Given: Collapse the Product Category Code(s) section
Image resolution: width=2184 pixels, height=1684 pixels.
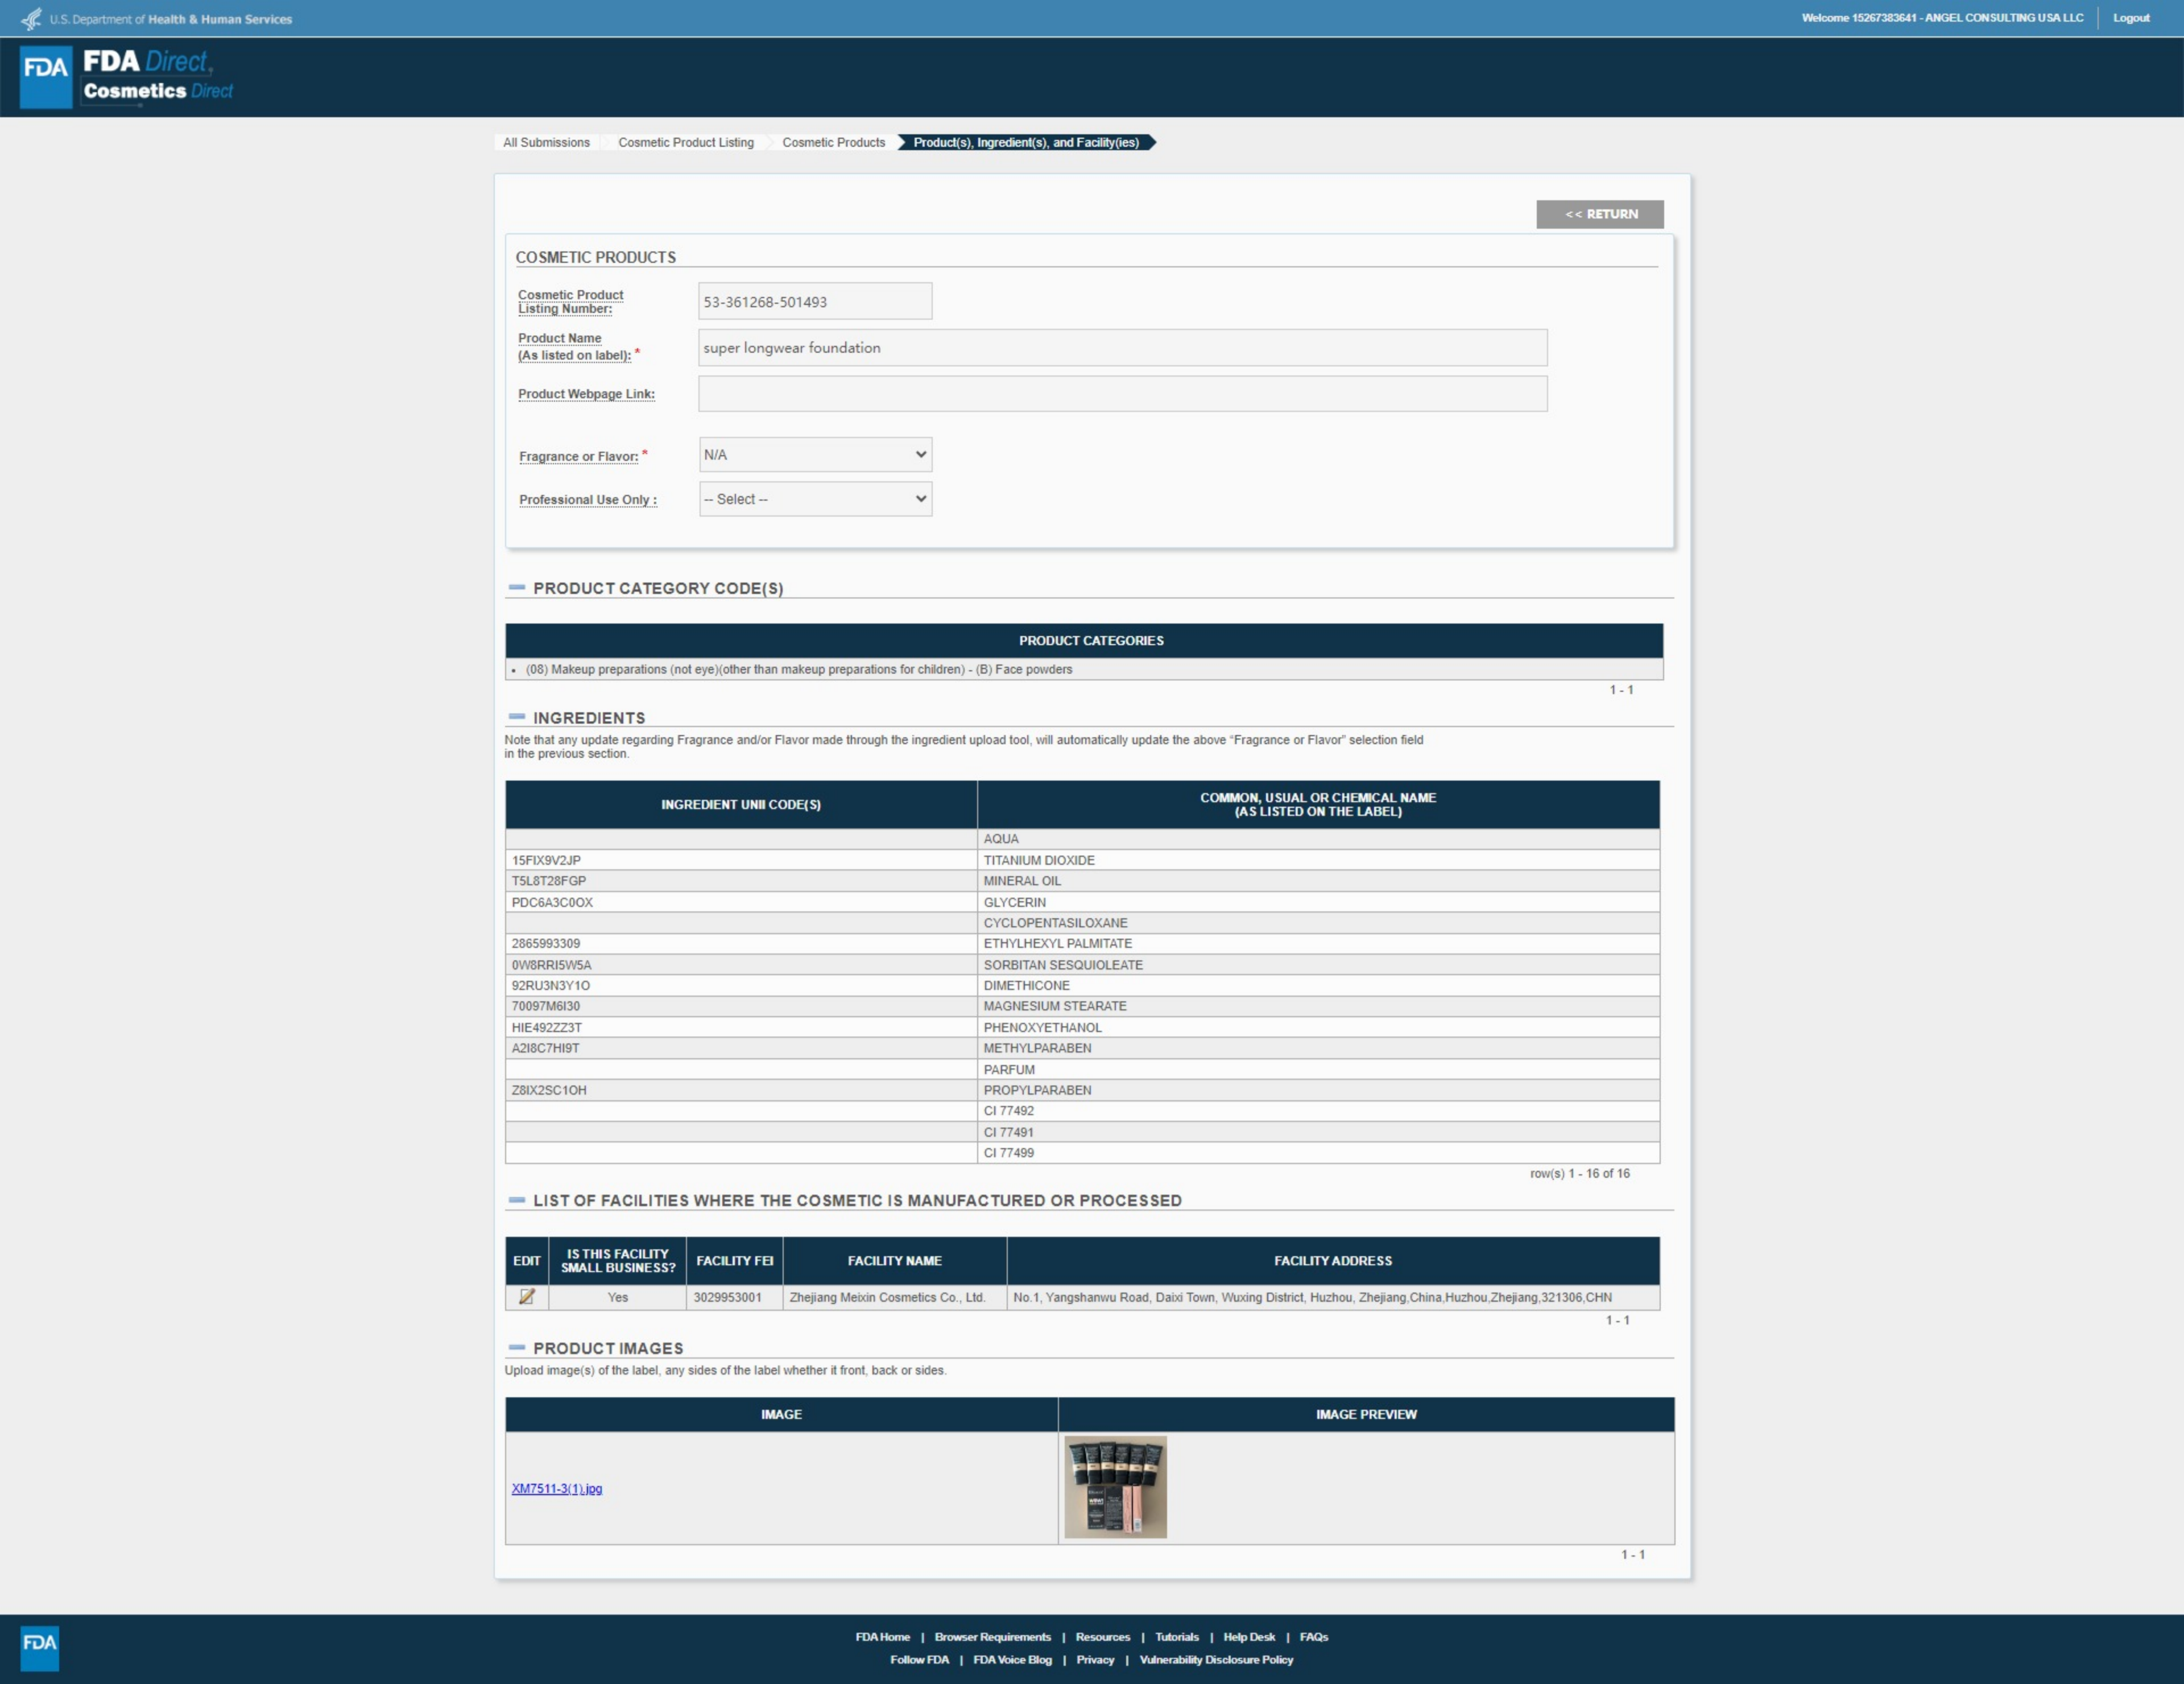Looking at the screenshot, I should tap(517, 588).
